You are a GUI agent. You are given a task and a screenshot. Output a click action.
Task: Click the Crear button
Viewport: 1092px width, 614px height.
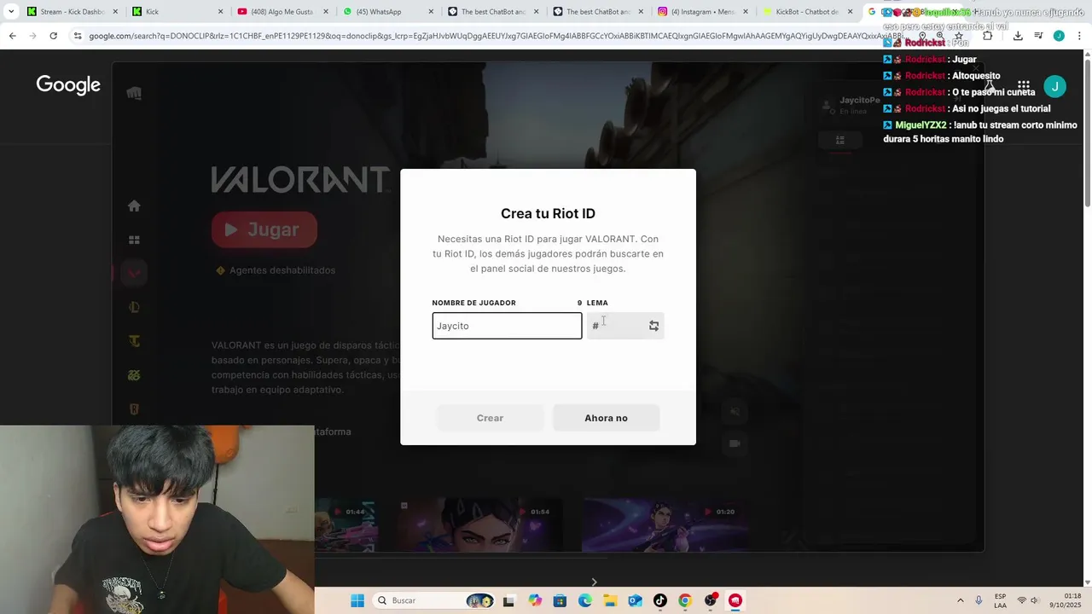tap(490, 418)
